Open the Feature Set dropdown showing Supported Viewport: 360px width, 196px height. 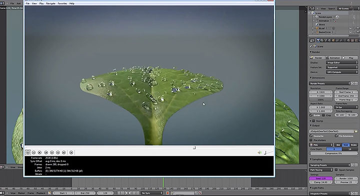click(x=342, y=67)
